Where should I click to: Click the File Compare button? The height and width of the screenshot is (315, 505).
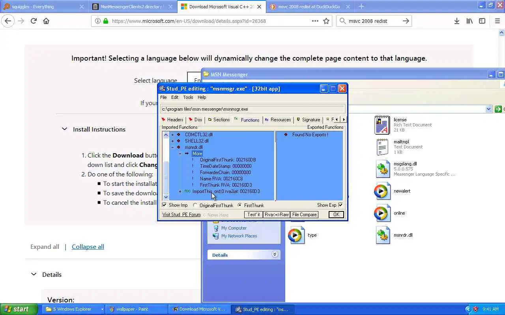coord(304,215)
